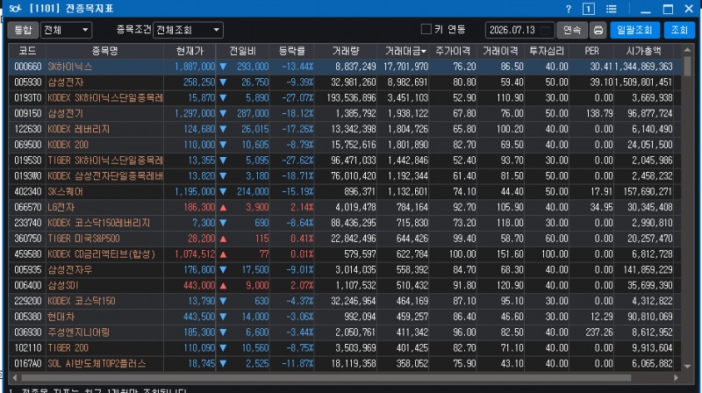Click the 연속 button

coord(572,30)
